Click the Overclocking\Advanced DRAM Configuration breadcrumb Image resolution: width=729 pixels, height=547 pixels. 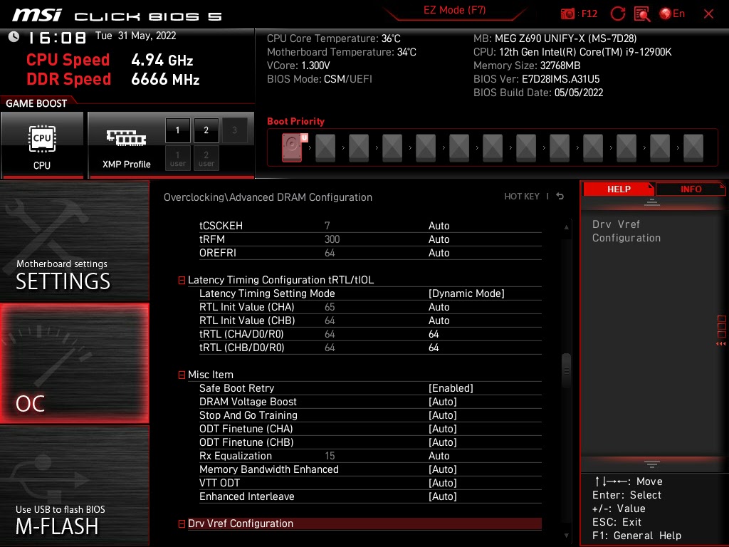(x=268, y=197)
